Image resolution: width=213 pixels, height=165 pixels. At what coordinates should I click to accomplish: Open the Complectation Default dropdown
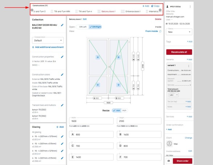pos(48,40)
